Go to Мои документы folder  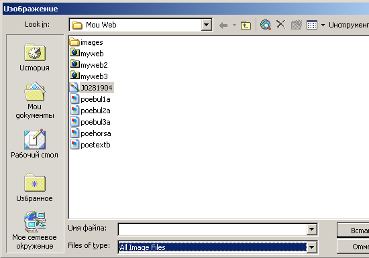coord(35,101)
